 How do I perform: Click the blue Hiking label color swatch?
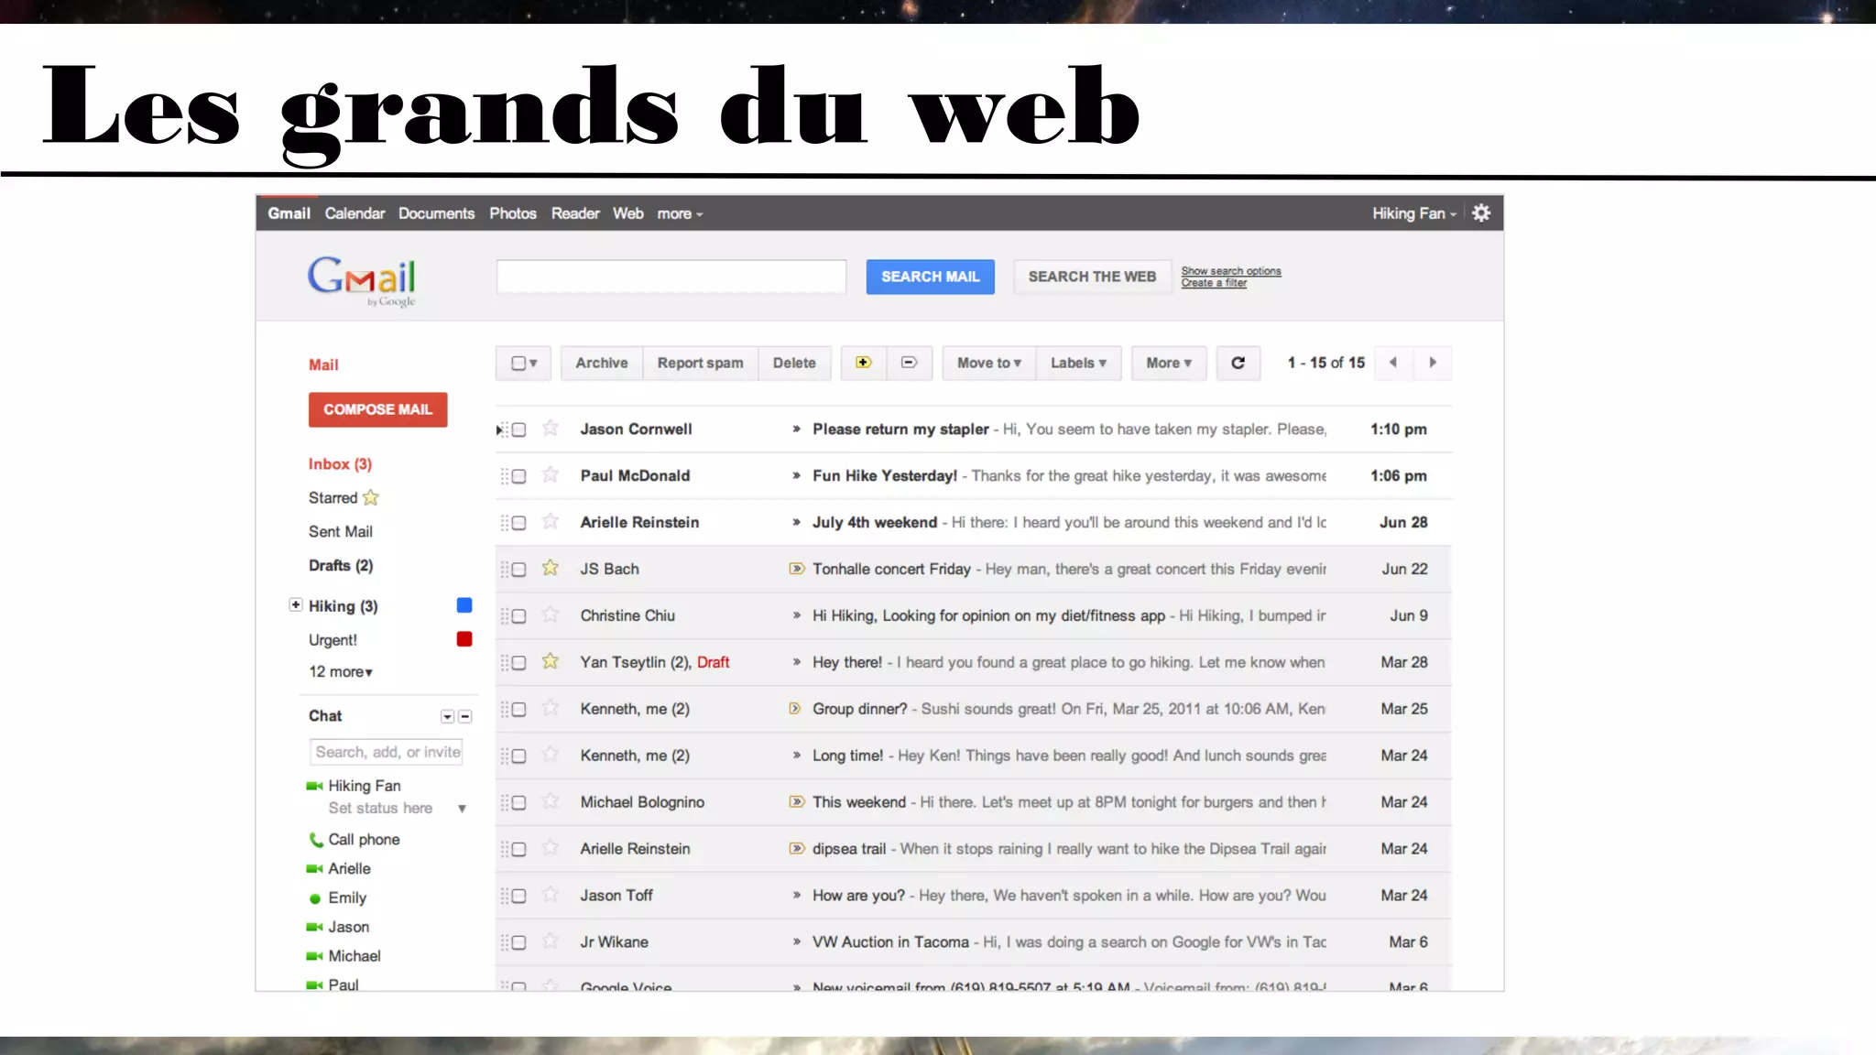click(464, 605)
